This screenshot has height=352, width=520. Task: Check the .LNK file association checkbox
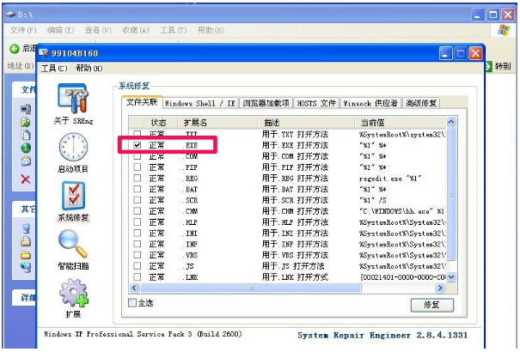138,277
